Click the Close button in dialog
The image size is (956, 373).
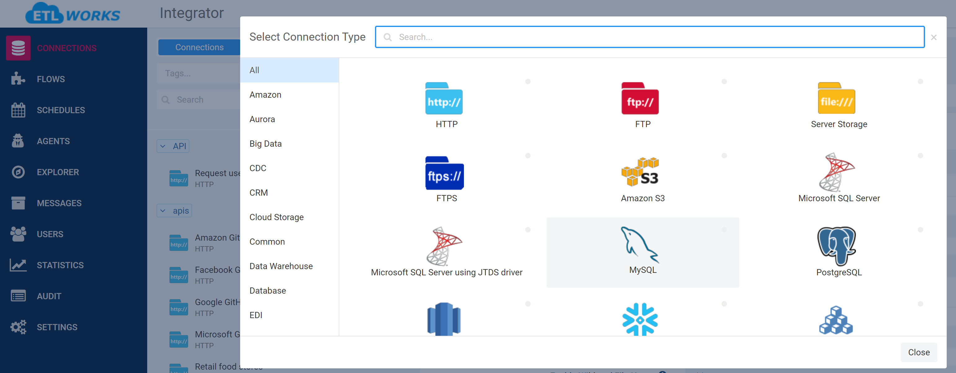pyautogui.click(x=919, y=352)
